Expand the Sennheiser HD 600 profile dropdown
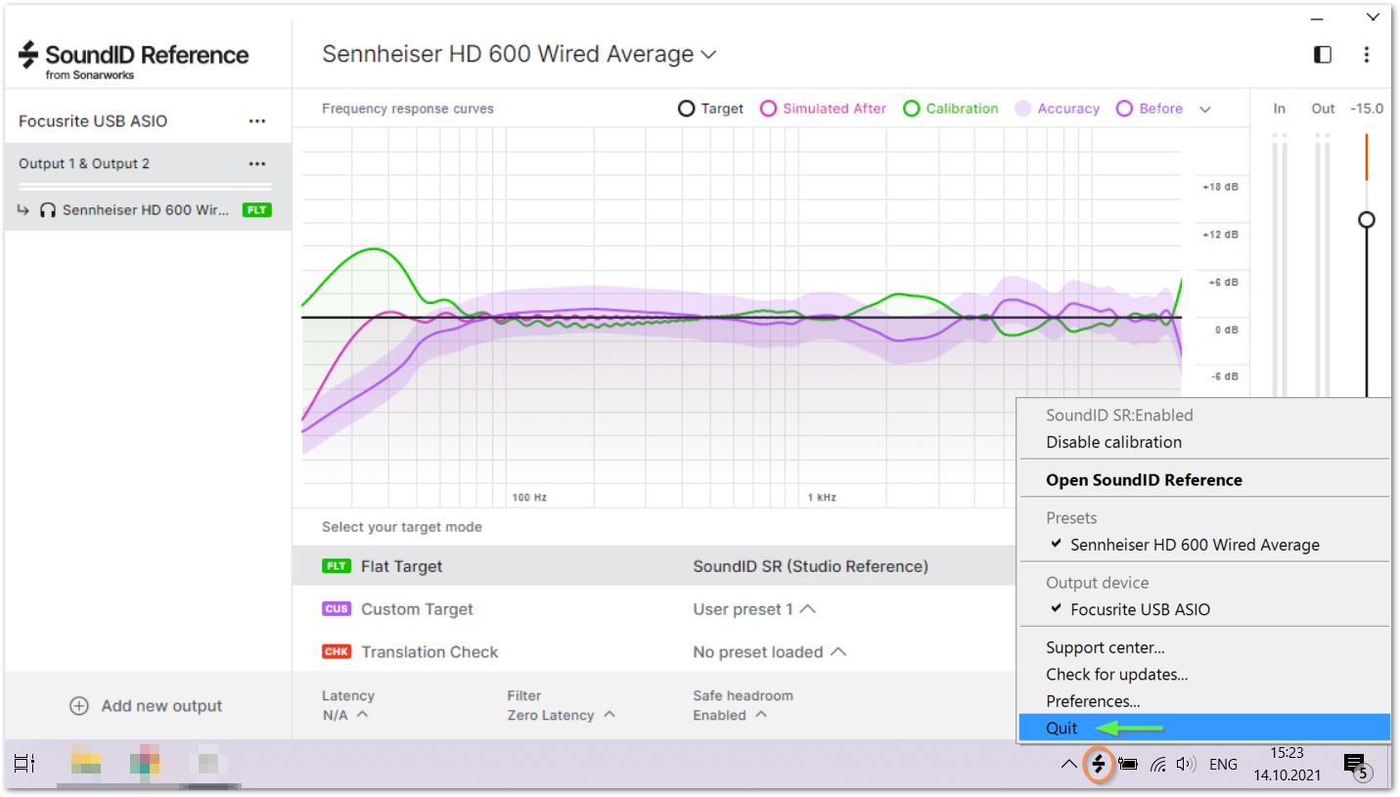This screenshot has height=797, width=1400. coord(709,55)
